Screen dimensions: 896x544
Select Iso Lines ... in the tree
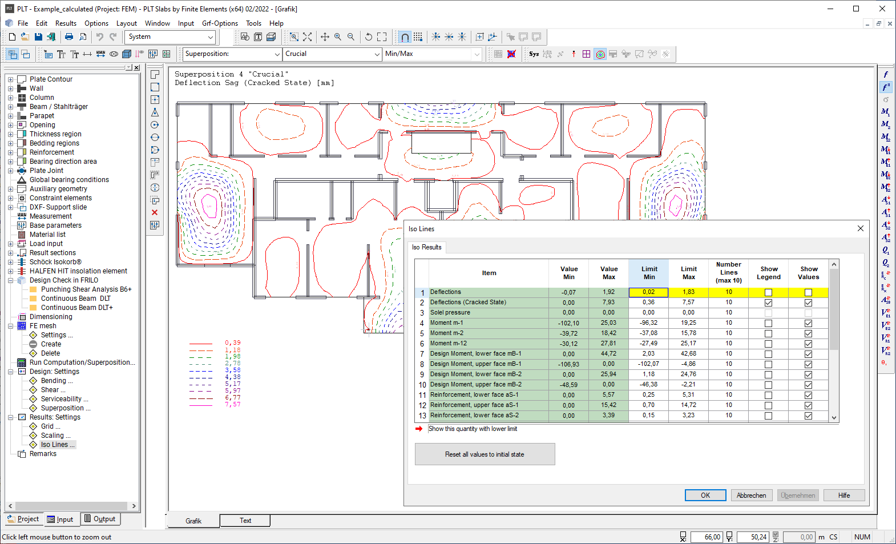[57, 445]
